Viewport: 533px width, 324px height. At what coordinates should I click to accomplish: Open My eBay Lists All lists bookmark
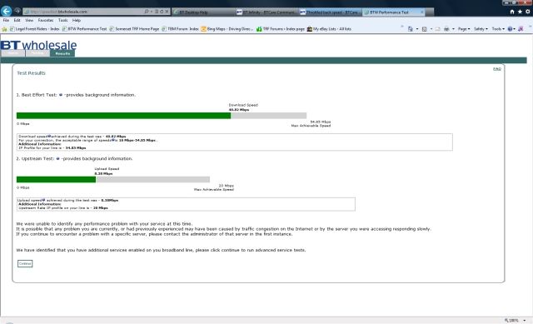tap(329, 29)
